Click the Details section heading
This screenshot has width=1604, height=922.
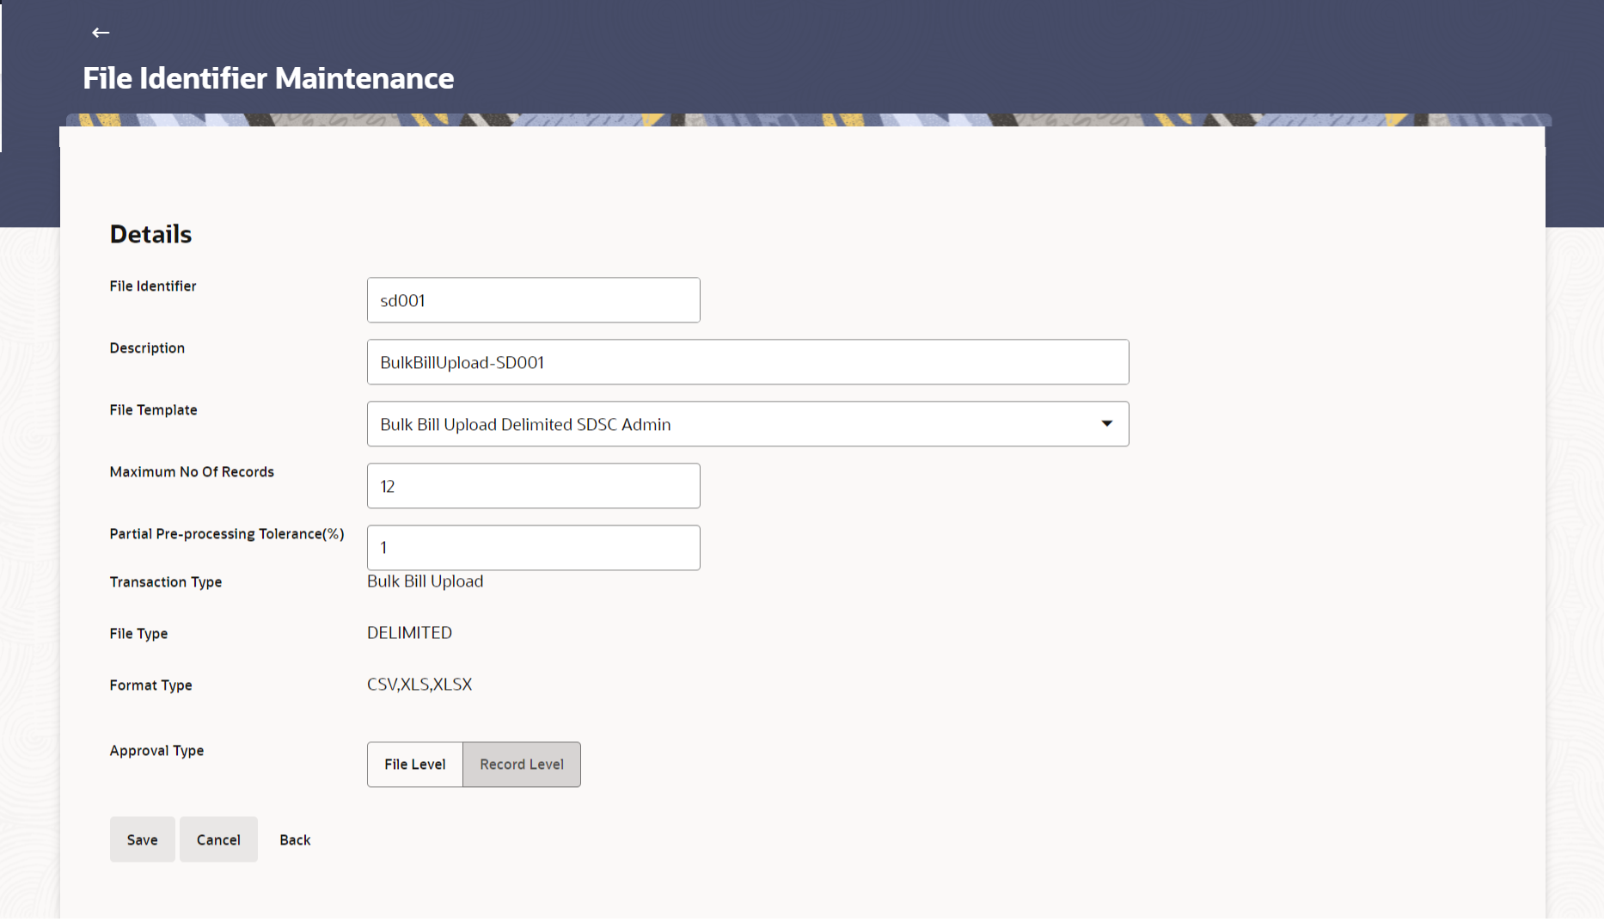[x=150, y=234]
